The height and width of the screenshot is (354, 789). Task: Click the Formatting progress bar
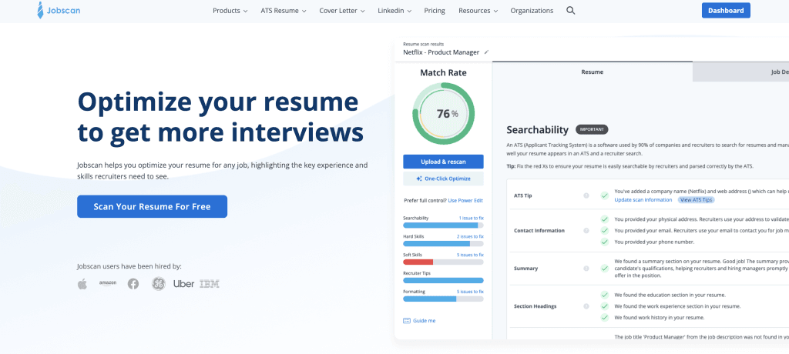(443, 299)
